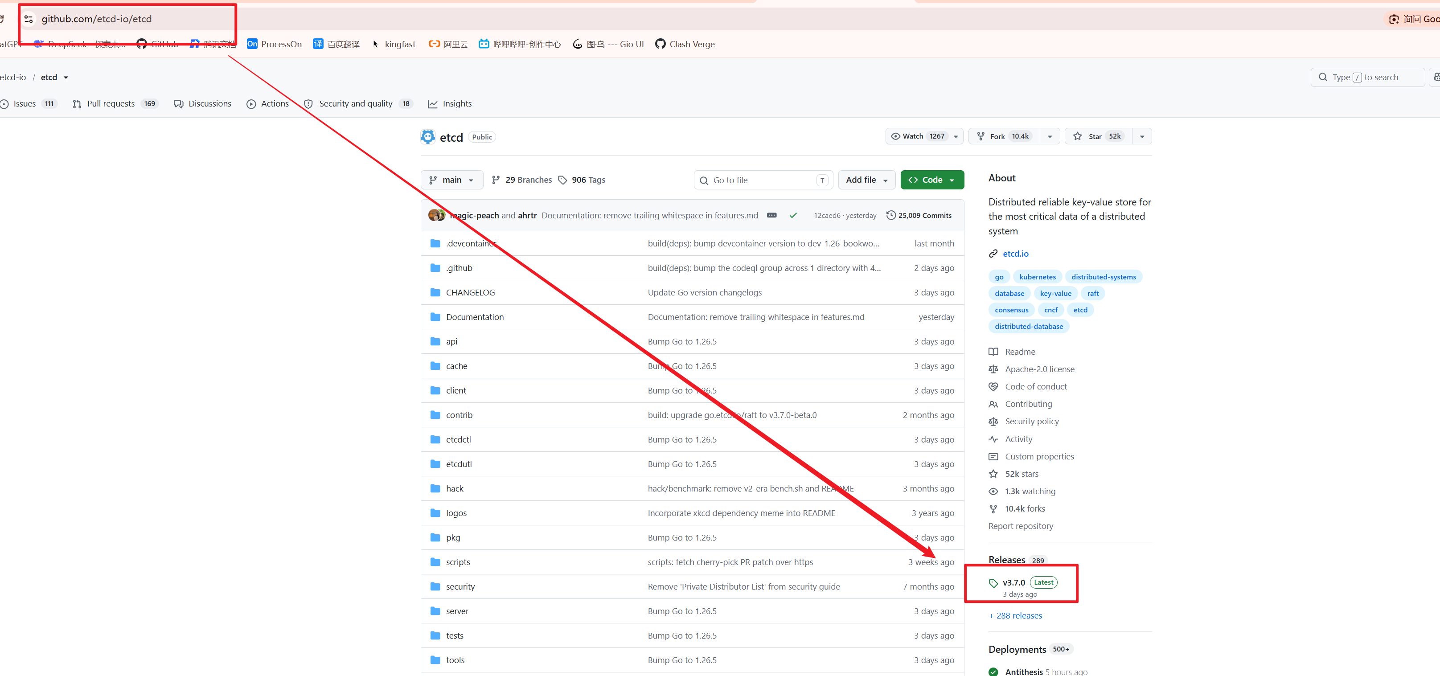Open the Pull requests tab
The height and width of the screenshot is (676, 1440).
[x=115, y=103]
